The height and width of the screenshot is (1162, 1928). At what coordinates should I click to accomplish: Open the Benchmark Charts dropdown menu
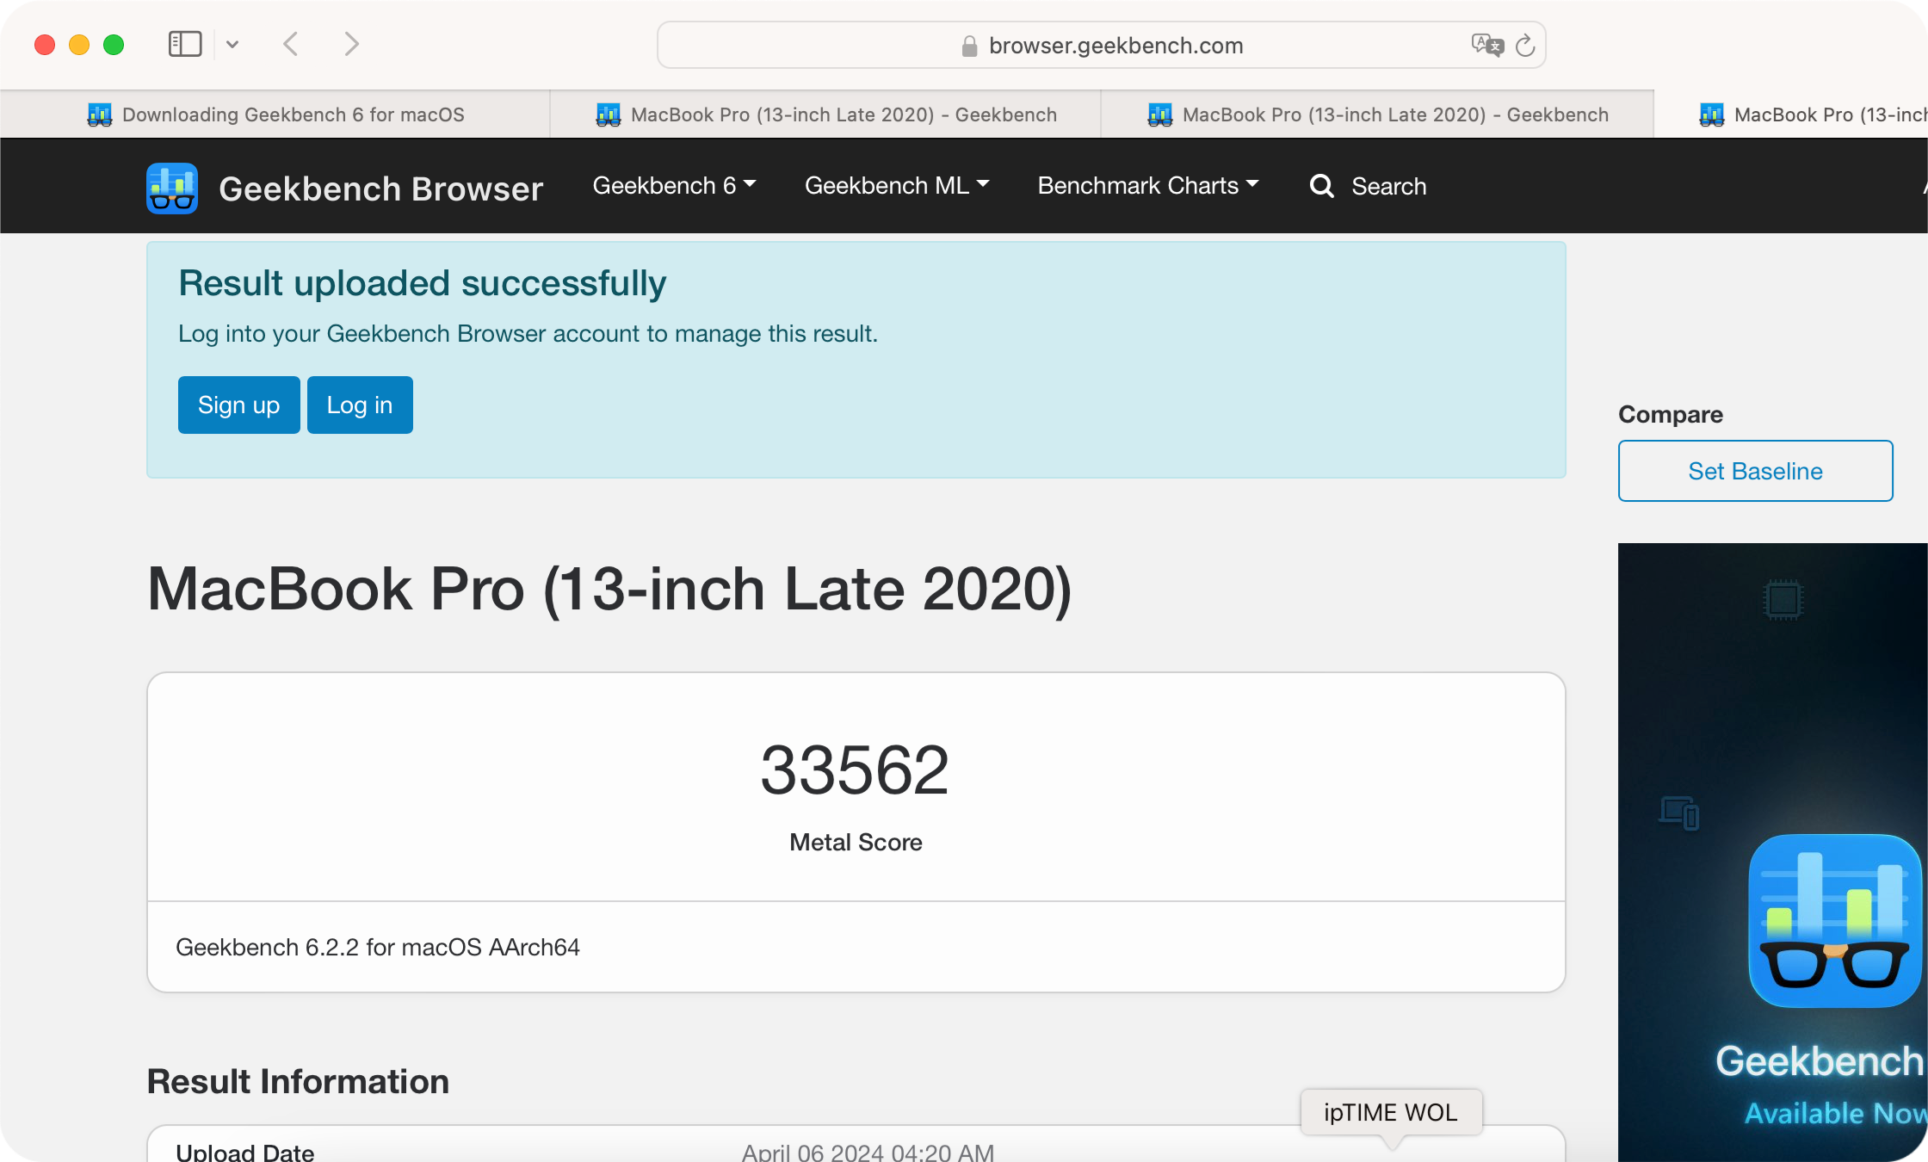coord(1147,186)
